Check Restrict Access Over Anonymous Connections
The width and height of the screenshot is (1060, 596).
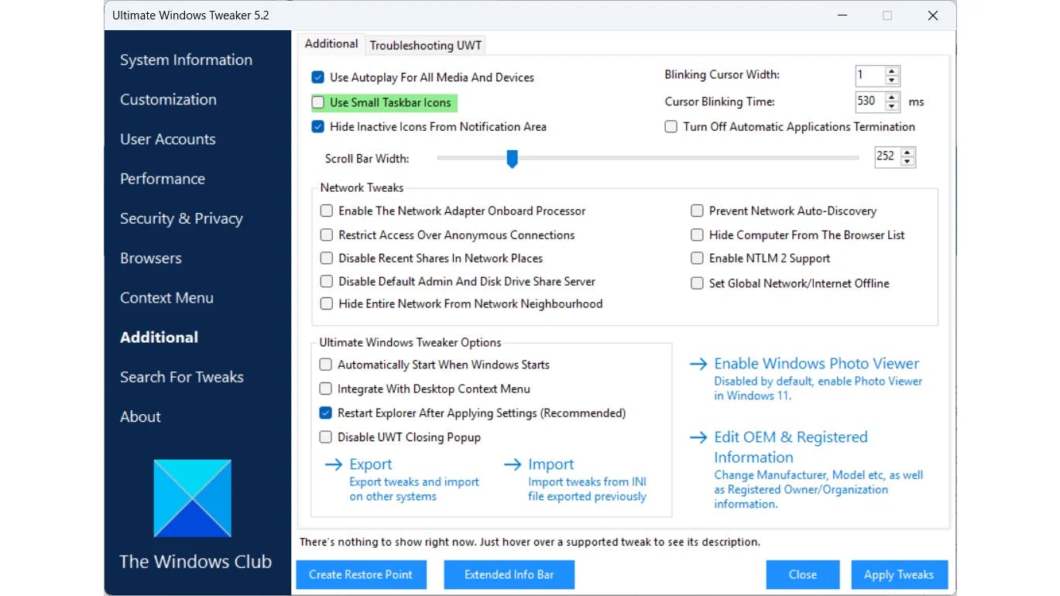tap(327, 235)
